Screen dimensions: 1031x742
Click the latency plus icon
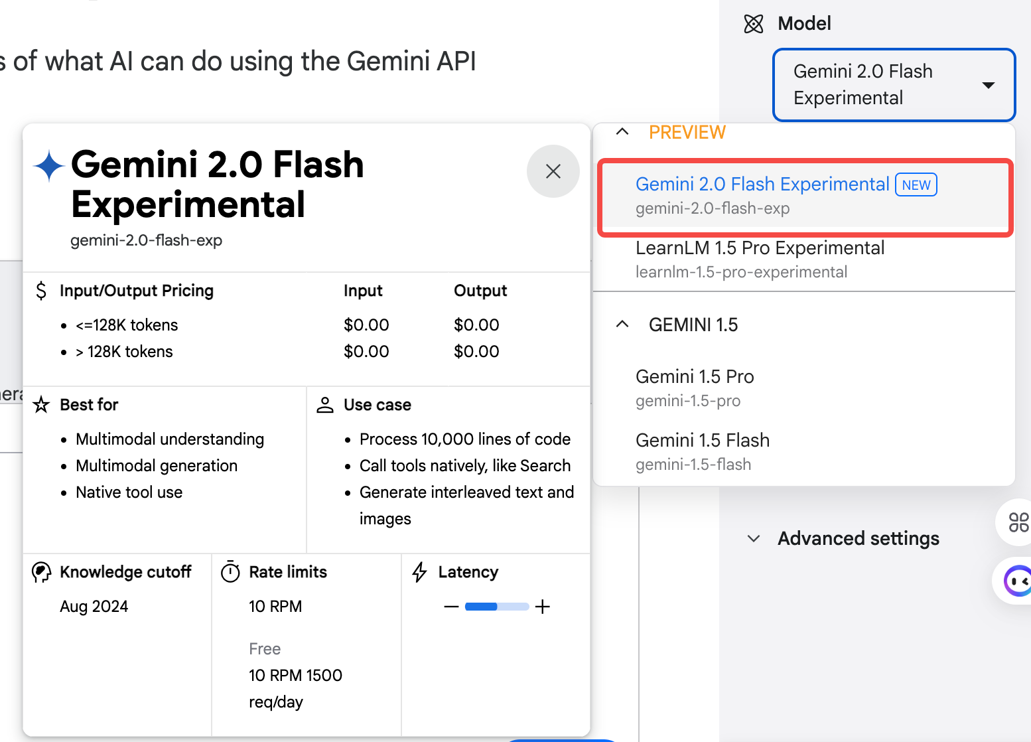click(543, 607)
